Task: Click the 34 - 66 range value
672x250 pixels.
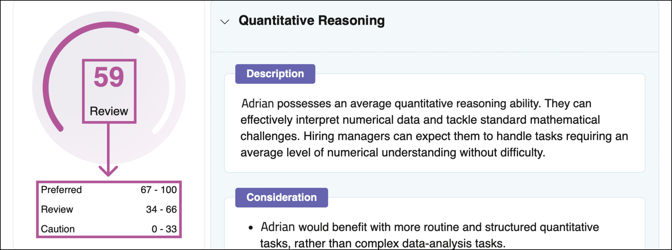Action: click(161, 209)
